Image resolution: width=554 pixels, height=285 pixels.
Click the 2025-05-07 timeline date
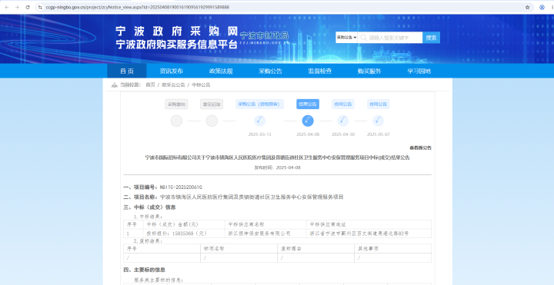tap(378, 134)
